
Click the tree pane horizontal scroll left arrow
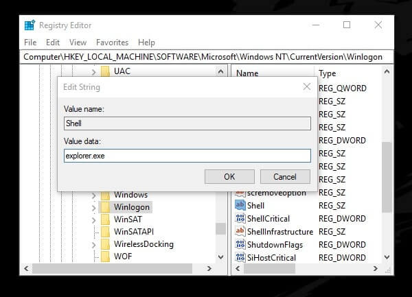(x=26, y=268)
